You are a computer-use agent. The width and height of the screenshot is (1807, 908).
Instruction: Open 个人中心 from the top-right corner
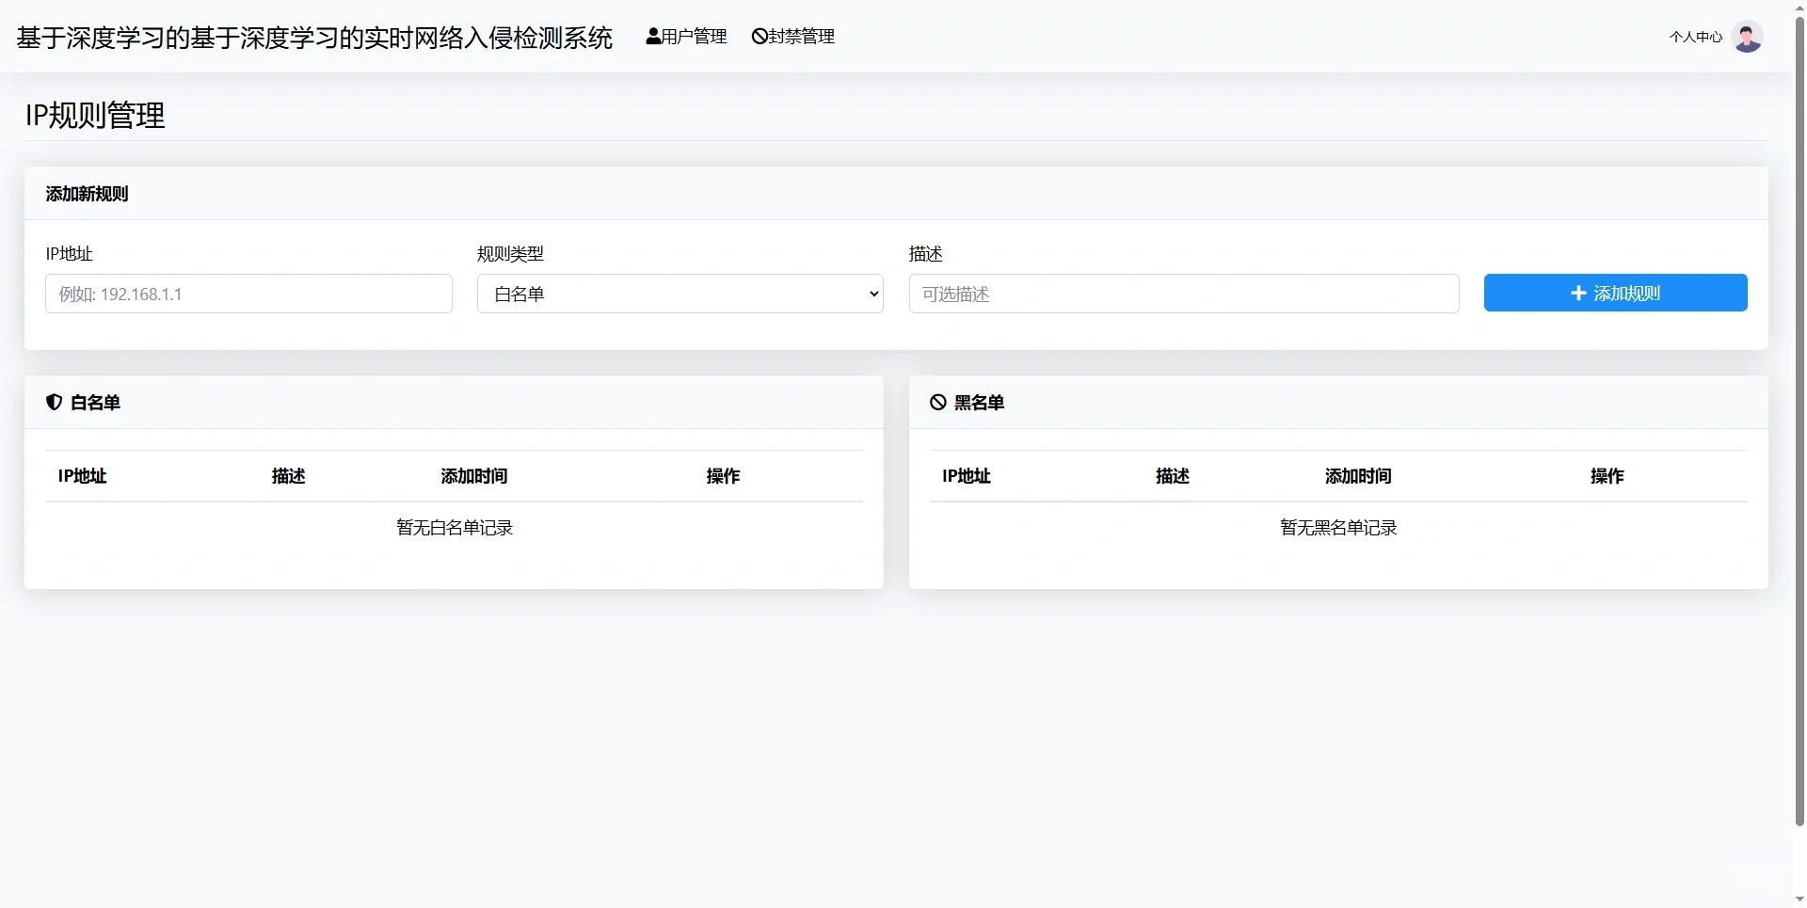coord(1695,37)
